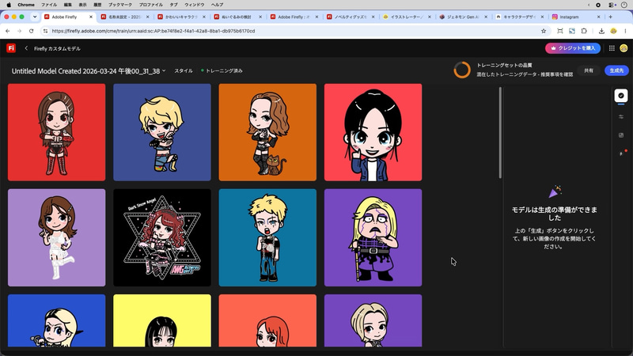Click the orange training quality ring
Viewport: 633px width, 356px height.
[x=462, y=70]
